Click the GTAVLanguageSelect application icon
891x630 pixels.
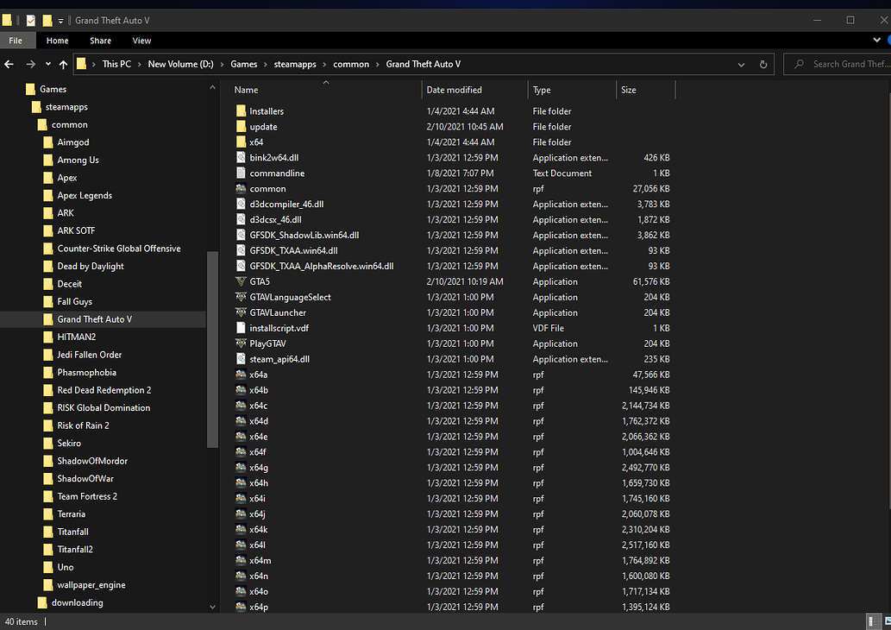241,297
